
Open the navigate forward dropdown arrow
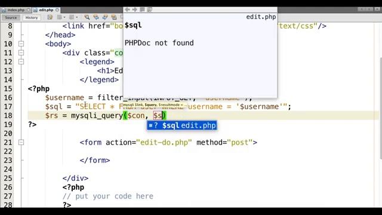tap(77, 17)
